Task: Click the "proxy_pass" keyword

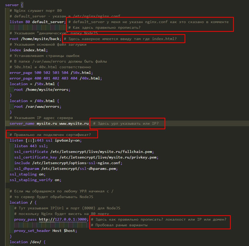Action: click(25, 220)
